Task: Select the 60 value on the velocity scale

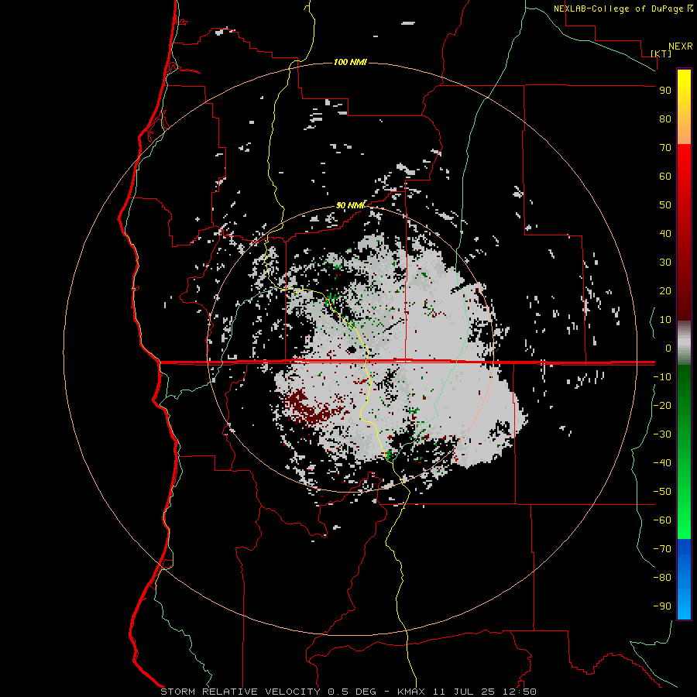Action: (x=665, y=177)
